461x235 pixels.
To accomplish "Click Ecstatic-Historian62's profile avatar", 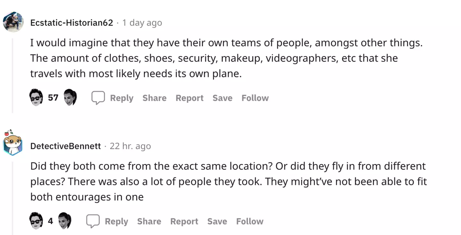I will [x=13, y=22].
